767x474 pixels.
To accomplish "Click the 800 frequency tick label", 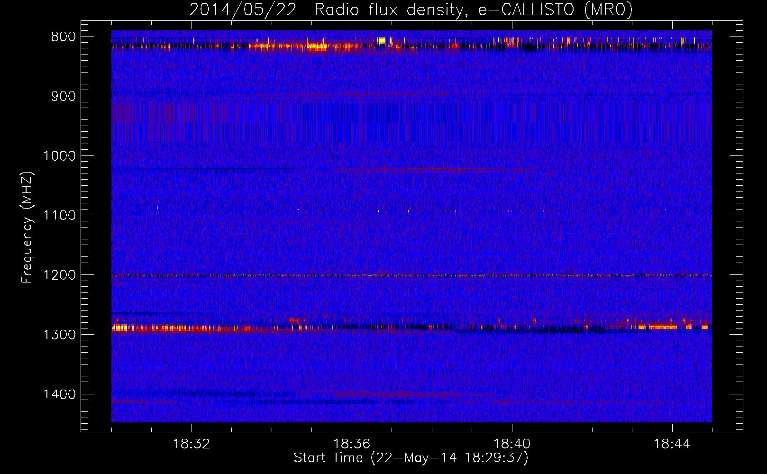I will (x=64, y=37).
